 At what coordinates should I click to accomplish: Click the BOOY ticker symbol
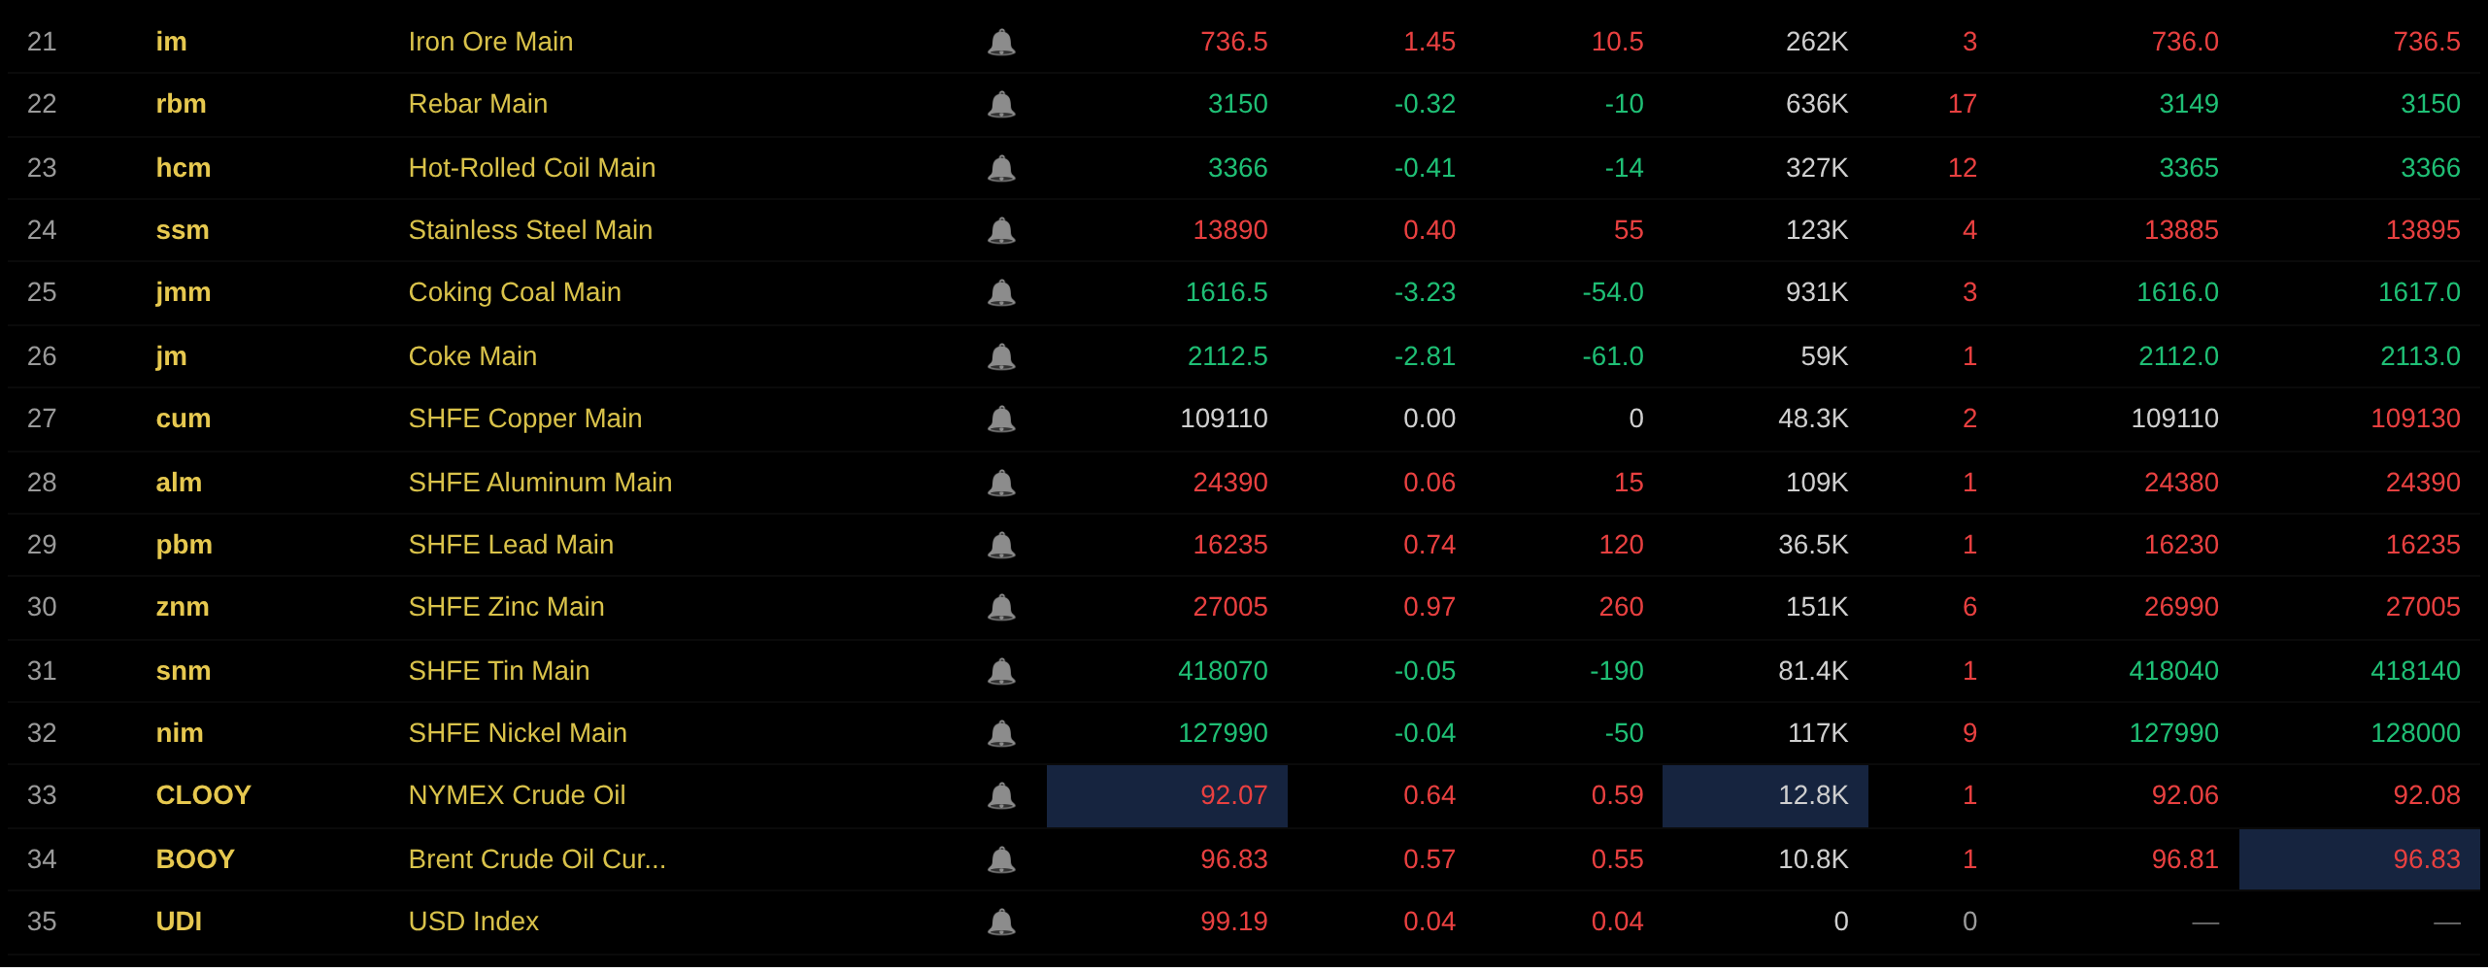[195, 859]
